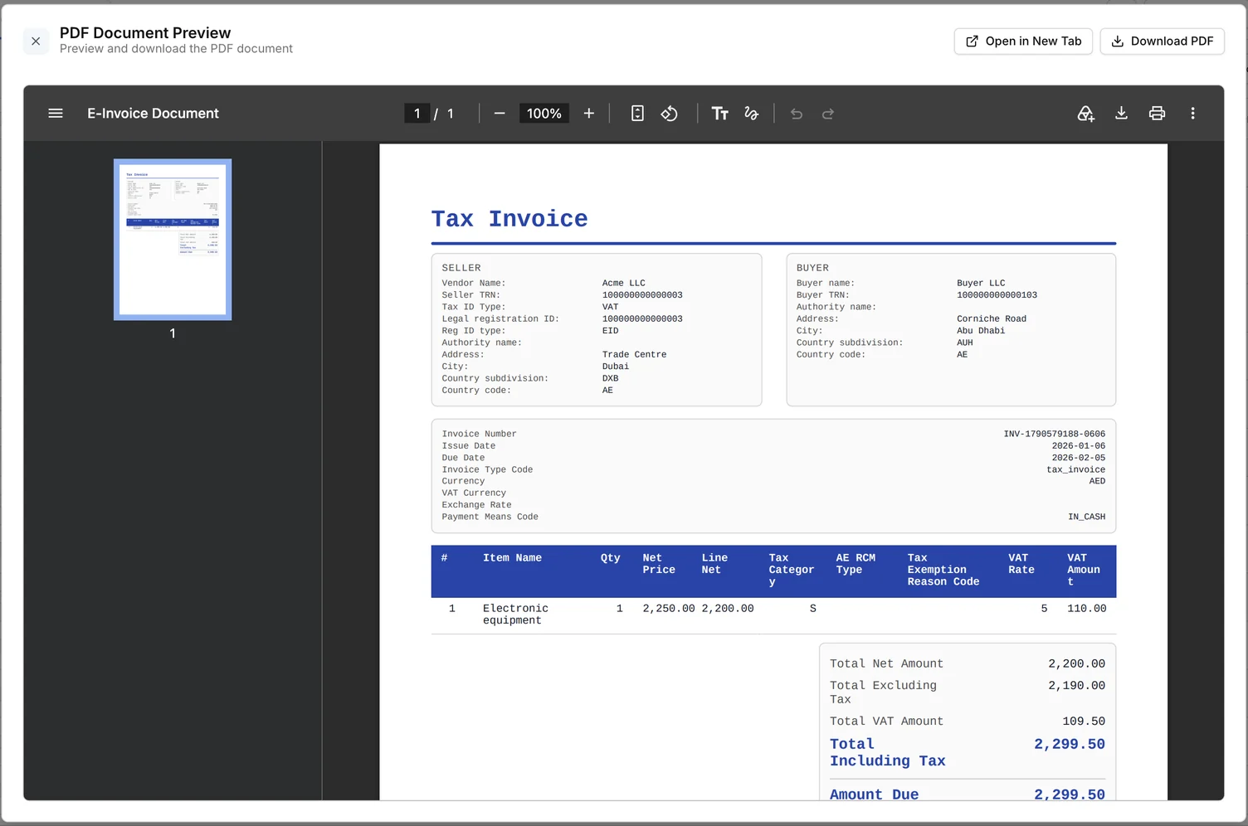Image resolution: width=1248 pixels, height=826 pixels.
Task: Click Download PDF button
Action: point(1162,41)
